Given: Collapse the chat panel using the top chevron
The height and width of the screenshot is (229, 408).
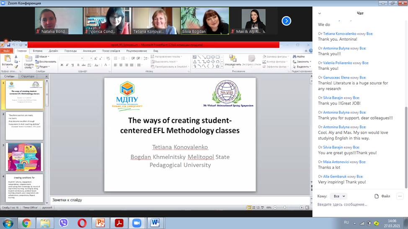Looking at the screenshot, I should (x=320, y=13).
